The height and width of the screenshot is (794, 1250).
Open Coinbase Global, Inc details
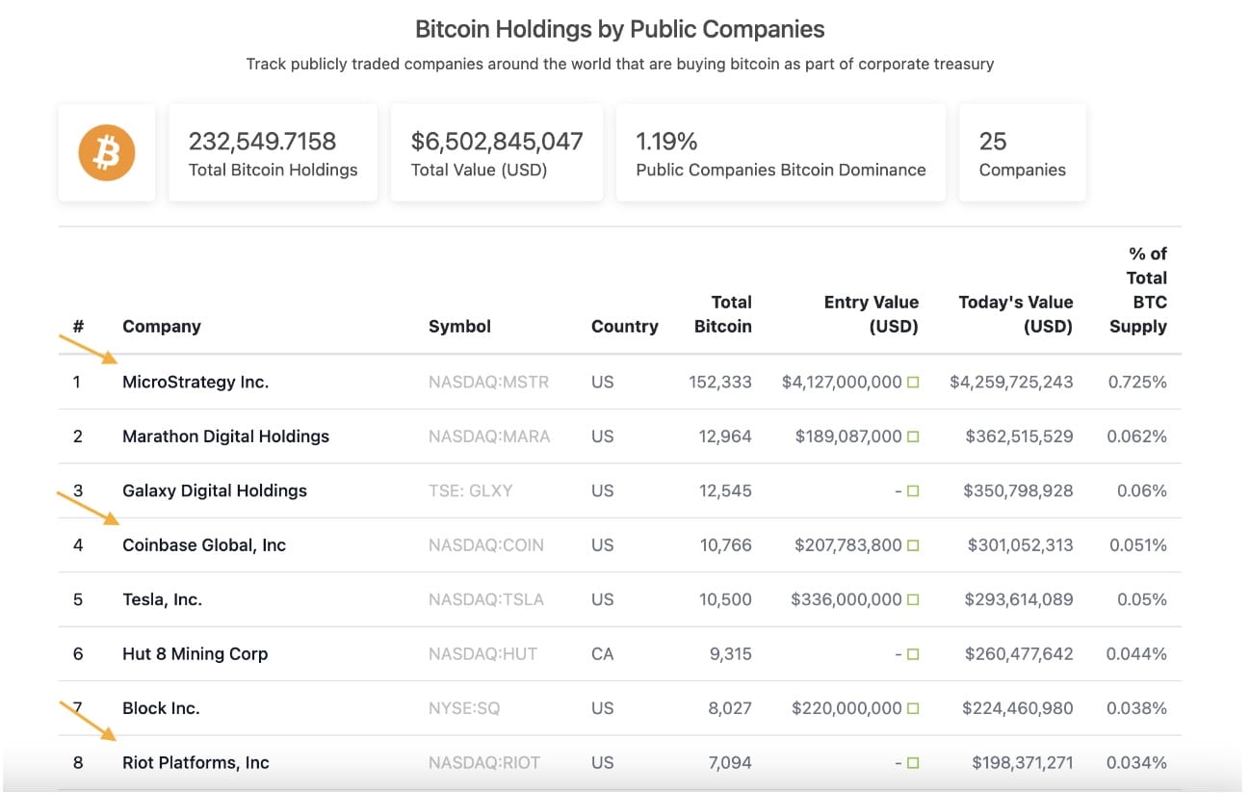[204, 544]
